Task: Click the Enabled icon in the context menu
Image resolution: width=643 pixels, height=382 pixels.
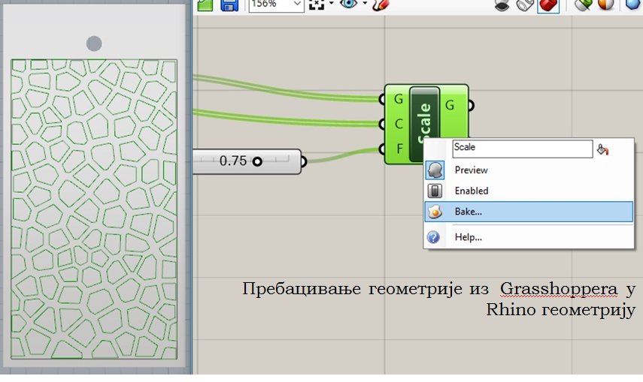Action: click(435, 191)
